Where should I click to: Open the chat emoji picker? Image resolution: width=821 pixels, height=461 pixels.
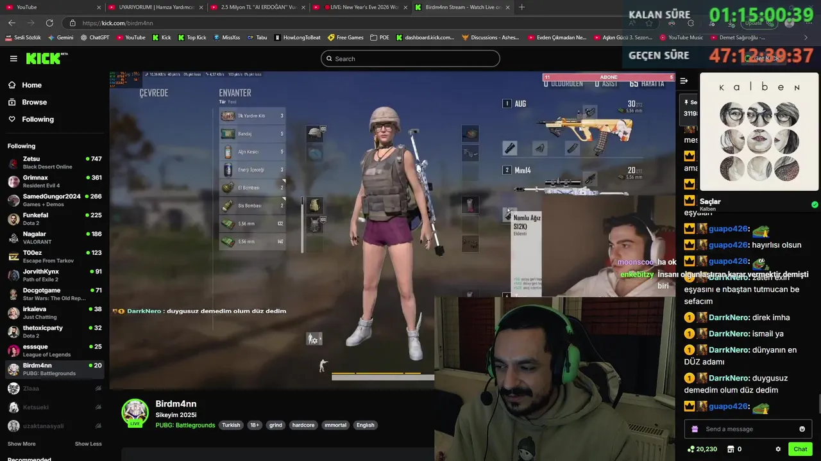pos(802,429)
